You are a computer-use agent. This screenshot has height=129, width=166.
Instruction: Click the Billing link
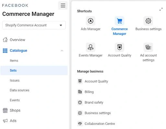pos(89,92)
